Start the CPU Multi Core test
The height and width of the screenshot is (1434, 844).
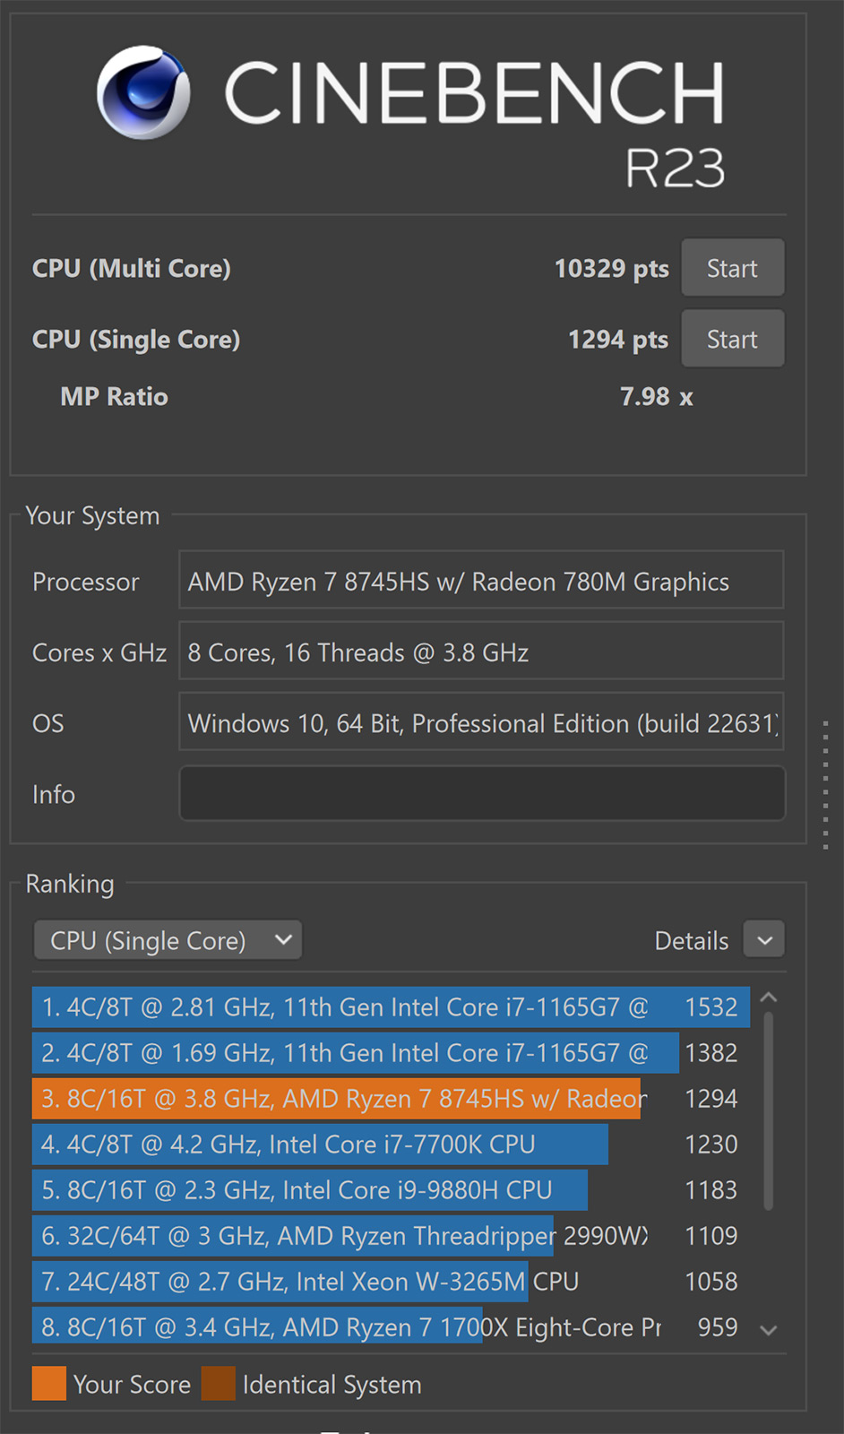click(732, 268)
